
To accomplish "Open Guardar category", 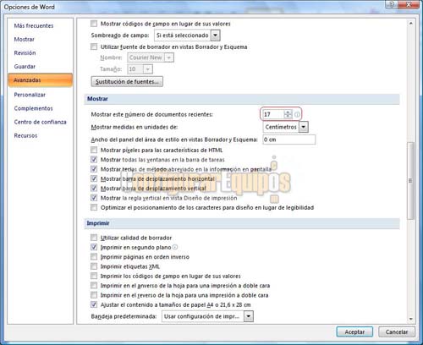I will (x=25, y=67).
